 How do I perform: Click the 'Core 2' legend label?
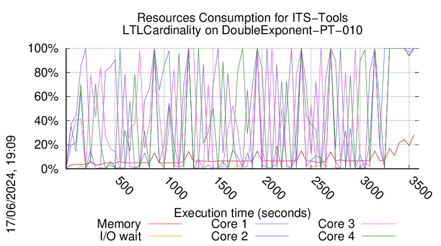click(229, 236)
